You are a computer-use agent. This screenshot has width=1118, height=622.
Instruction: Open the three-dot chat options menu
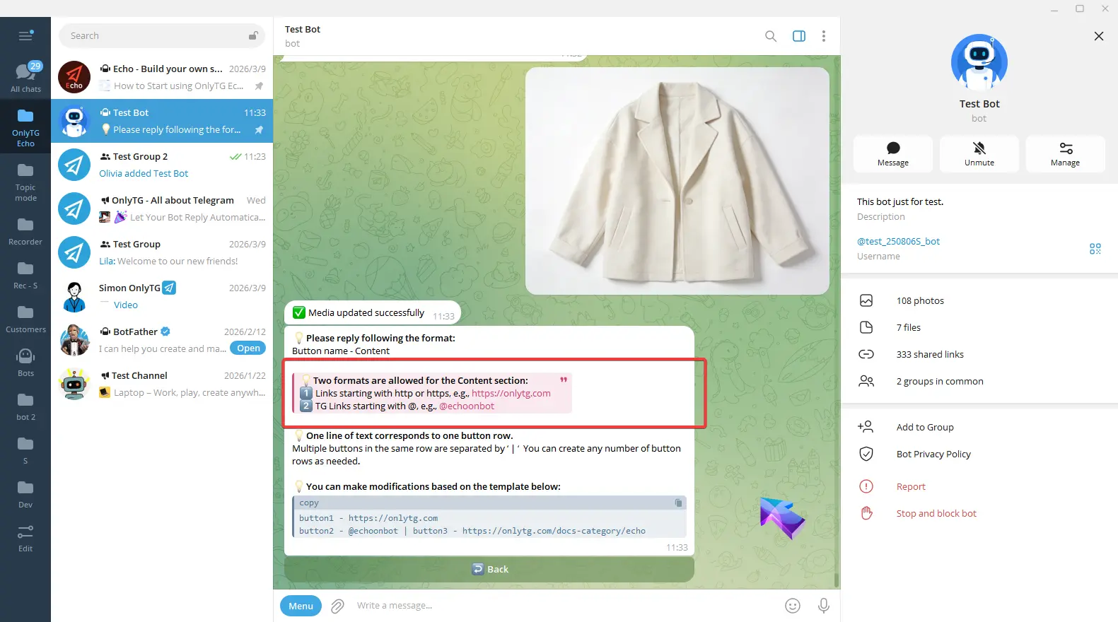pos(823,36)
